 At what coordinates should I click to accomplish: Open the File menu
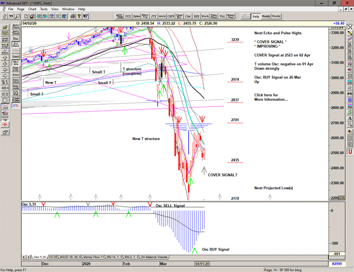point(11,9)
